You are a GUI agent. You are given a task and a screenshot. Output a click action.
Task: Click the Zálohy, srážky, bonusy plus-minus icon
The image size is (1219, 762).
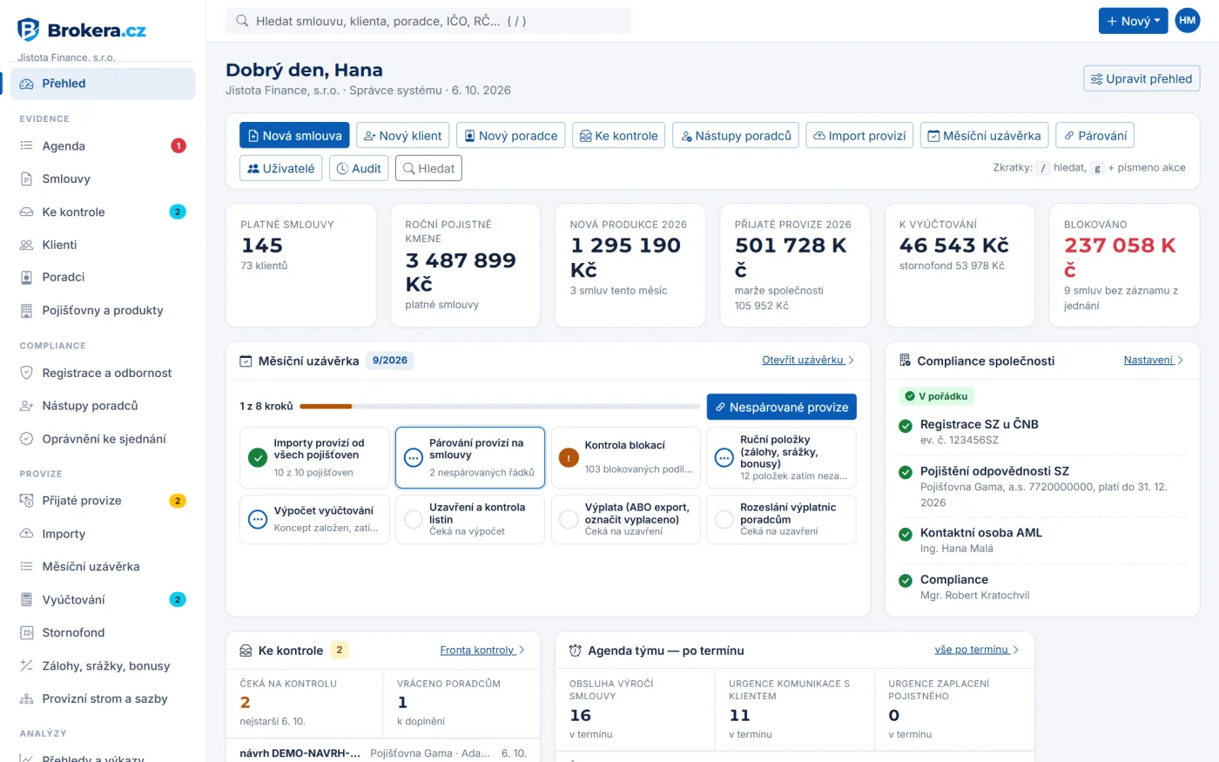(26, 666)
